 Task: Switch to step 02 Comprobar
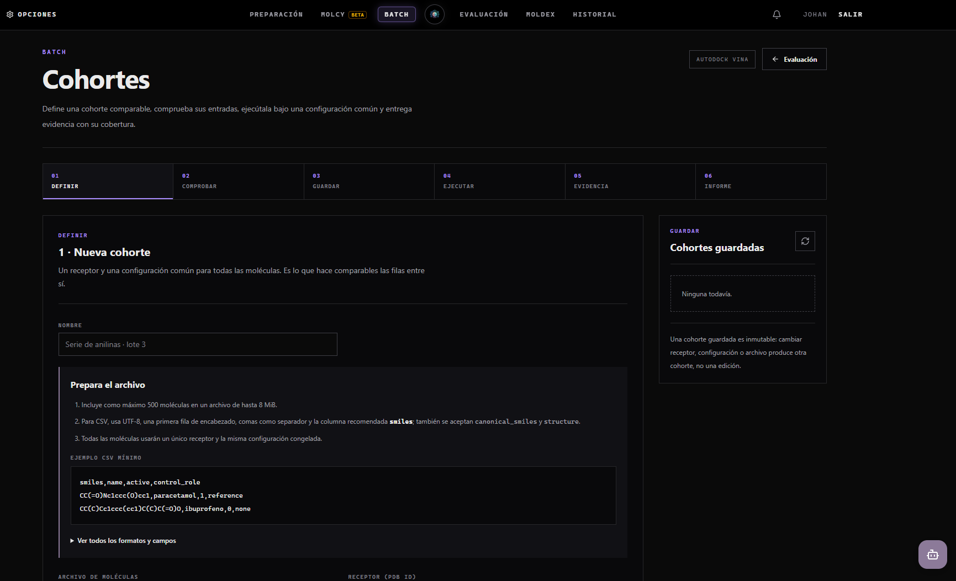click(x=239, y=181)
